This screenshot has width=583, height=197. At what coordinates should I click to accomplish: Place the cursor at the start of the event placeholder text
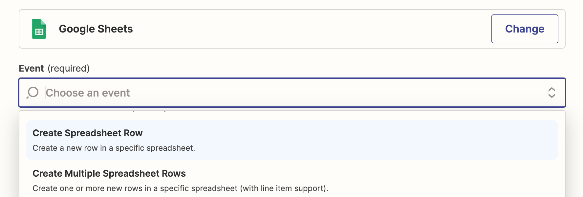tap(46, 93)
